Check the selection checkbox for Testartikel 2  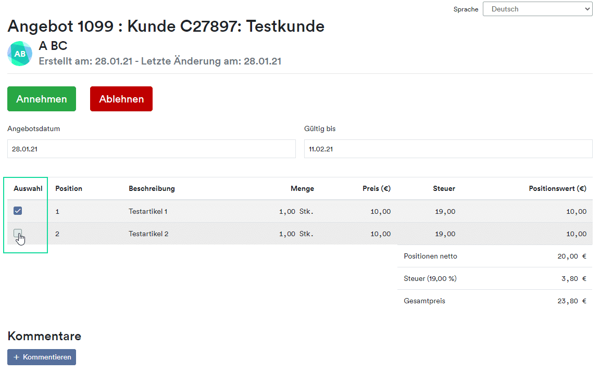18,234
